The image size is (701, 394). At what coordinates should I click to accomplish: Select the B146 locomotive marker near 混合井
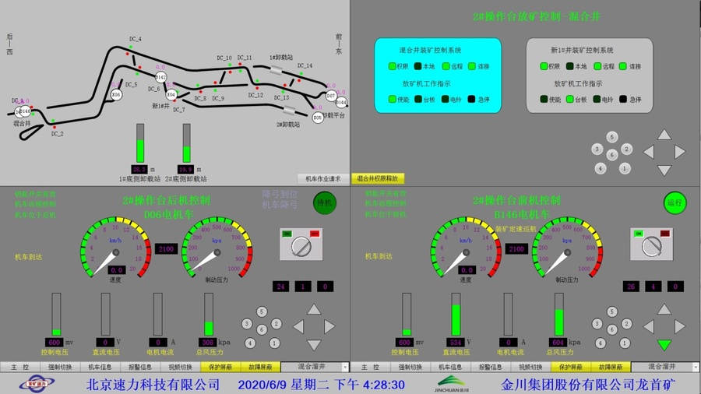pos(26,111)
